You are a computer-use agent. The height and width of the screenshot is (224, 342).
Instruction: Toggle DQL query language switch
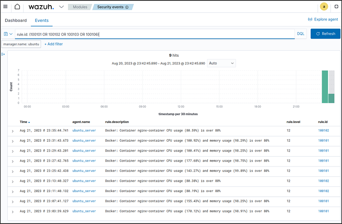(301, 34)
